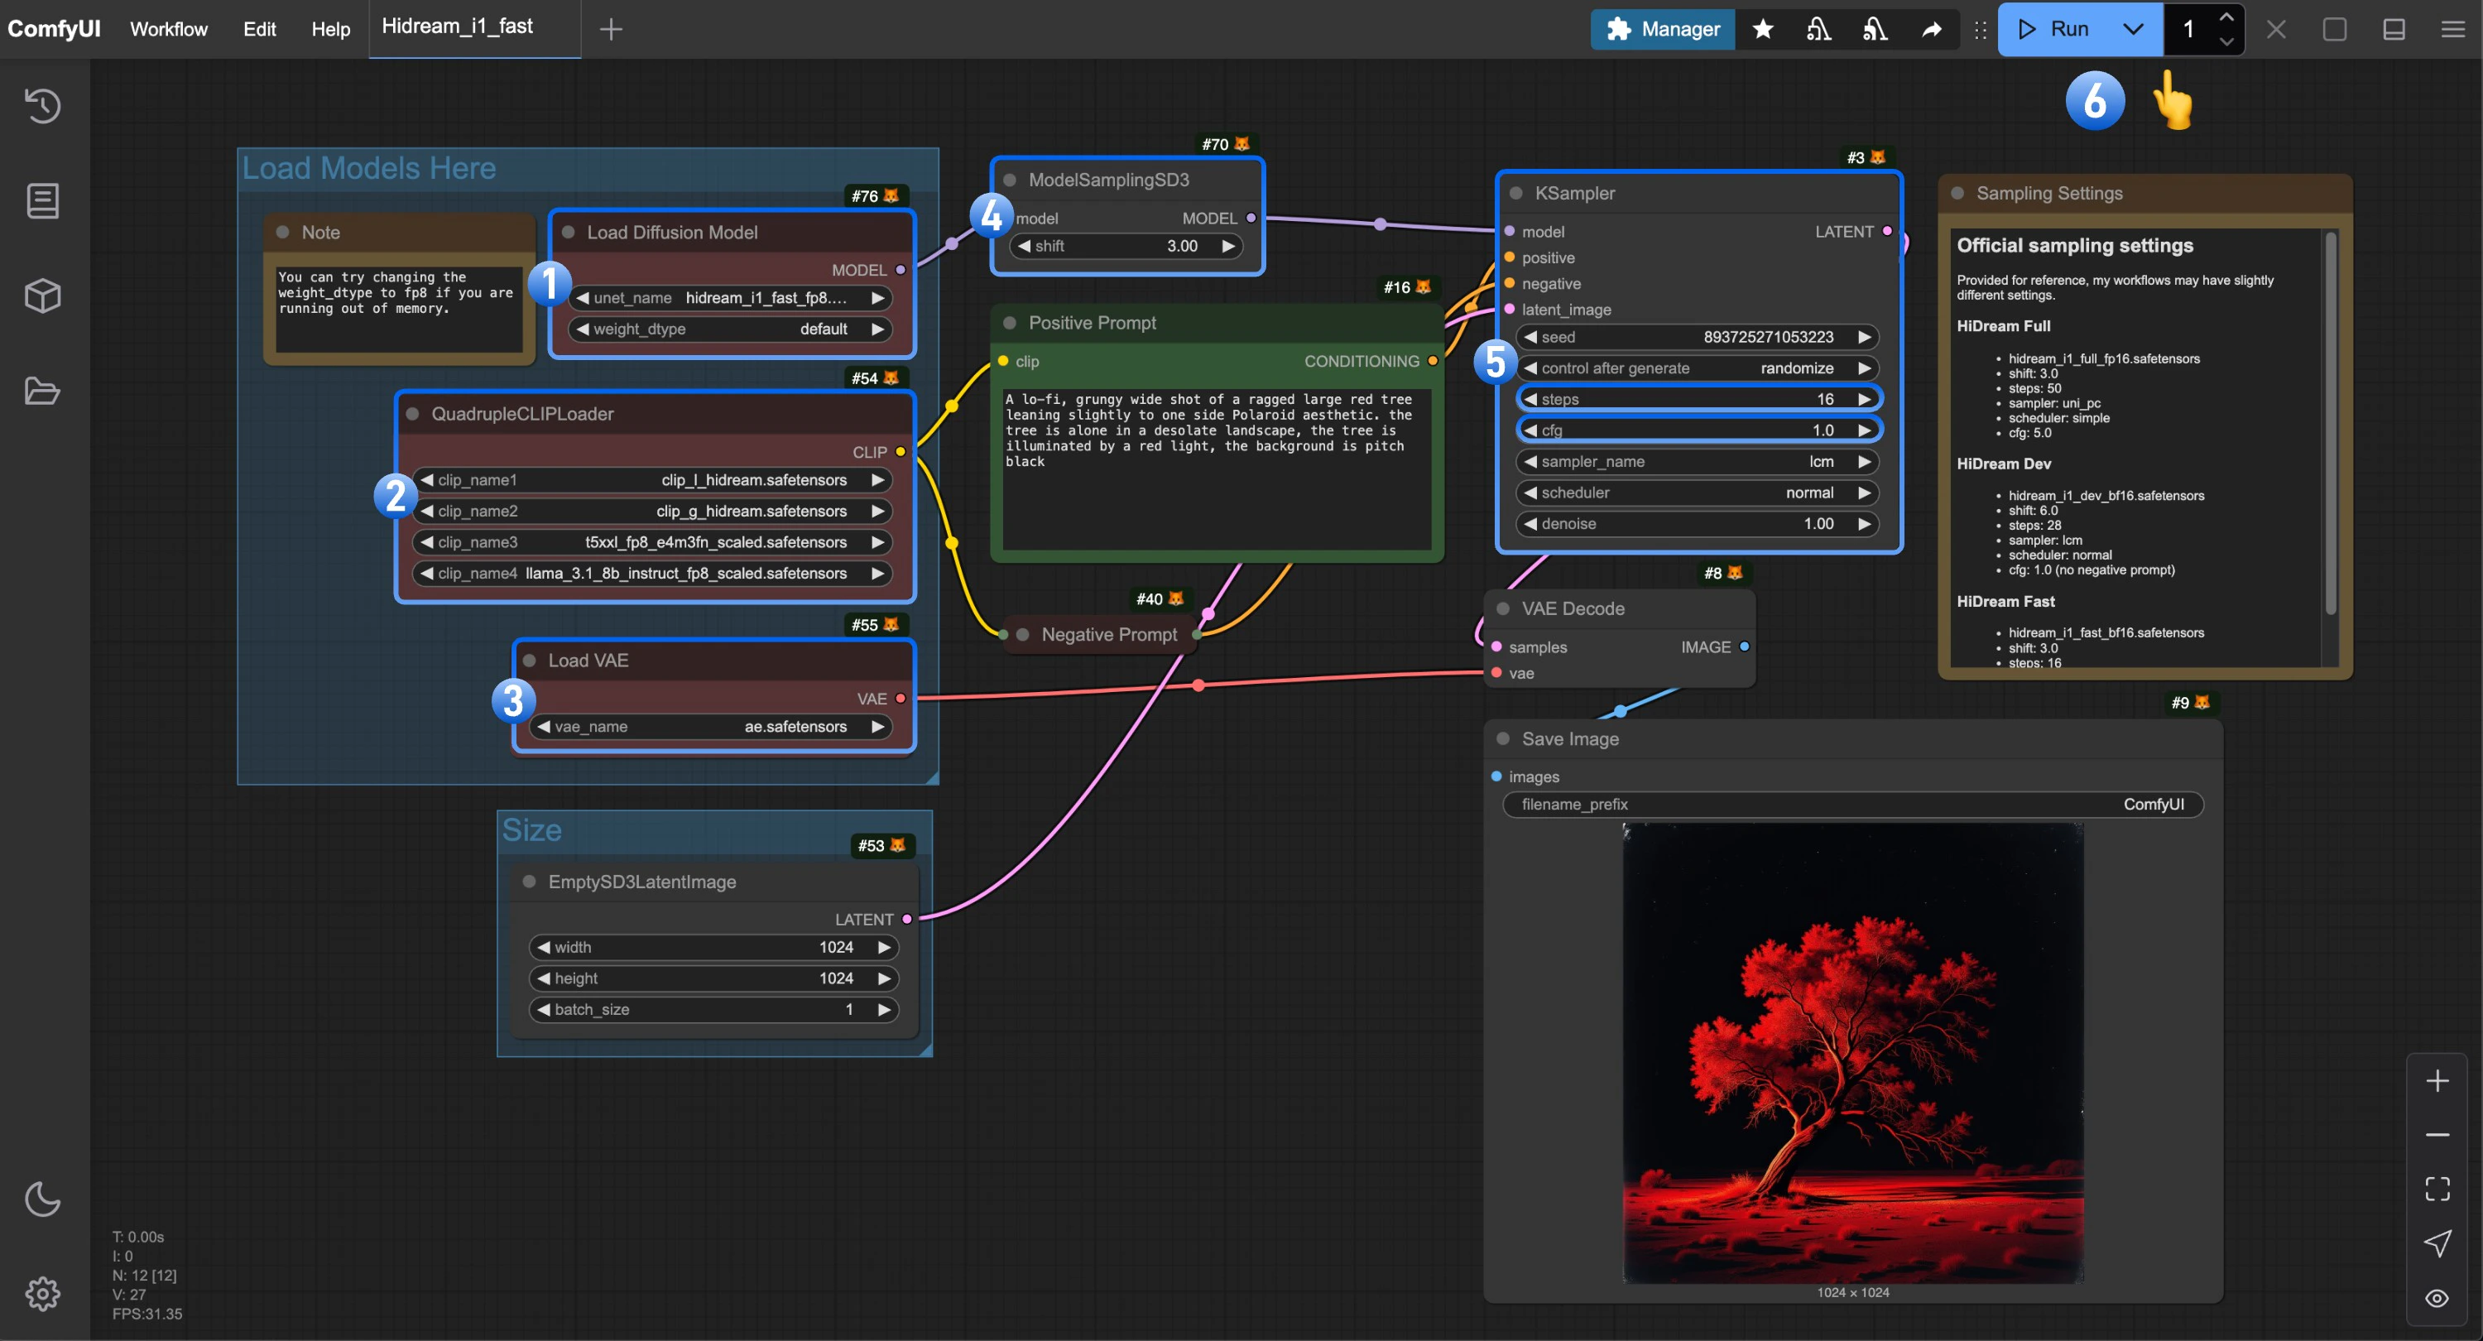Open the model library panel

click(x=42, y=295)
